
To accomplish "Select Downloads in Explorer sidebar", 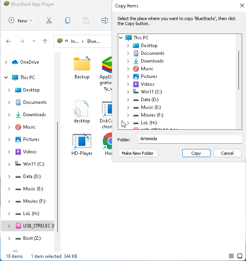I will point(31,115).
